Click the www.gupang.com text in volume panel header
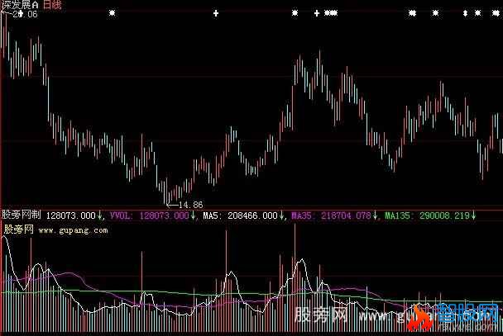The image size is (503, 336). tap(73, 230)
